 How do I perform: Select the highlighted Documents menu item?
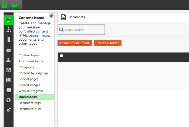(x=34, y=97)
